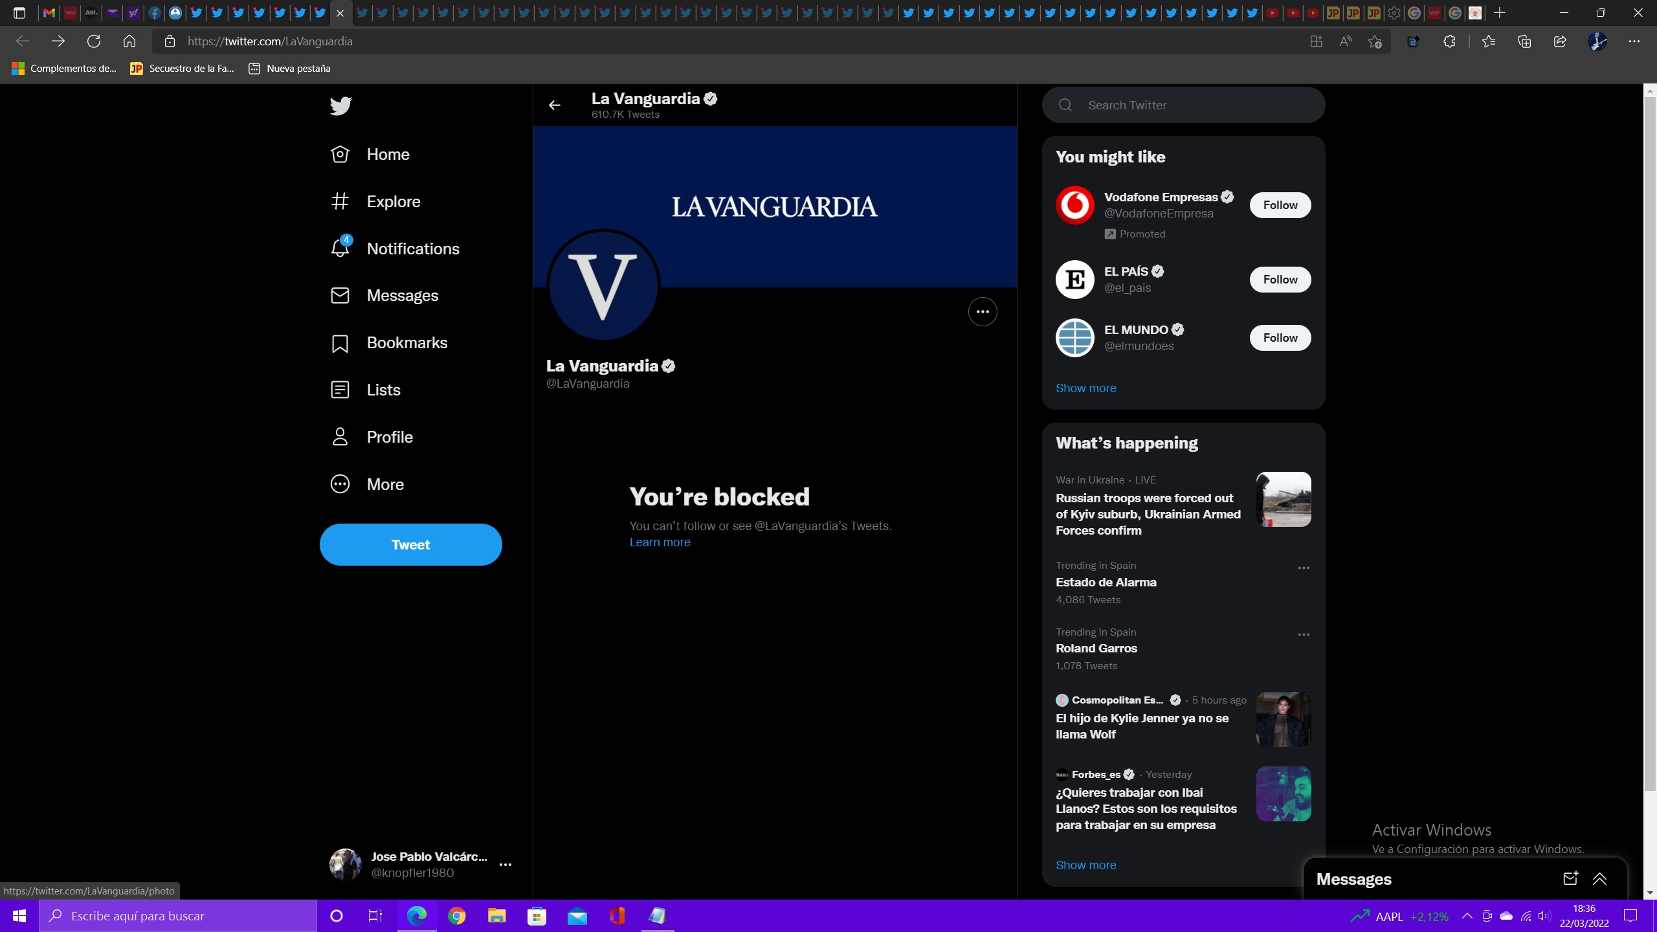The width and height of the screenshot is (1657, 932).
Task: Follow Vodafone Empresas
Action: 1280,205
